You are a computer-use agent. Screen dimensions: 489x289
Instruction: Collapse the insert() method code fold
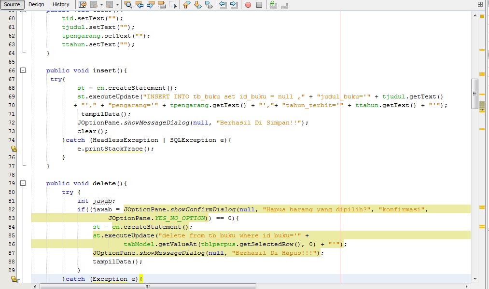[23, 70]
